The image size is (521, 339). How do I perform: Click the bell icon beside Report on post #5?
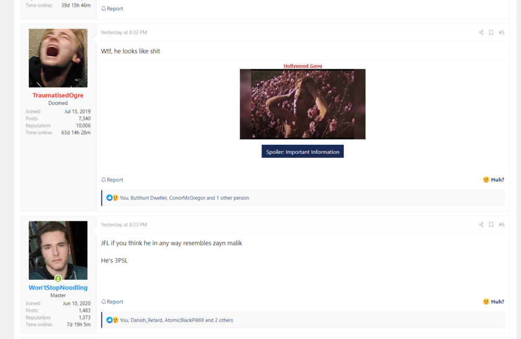[104, 180]
